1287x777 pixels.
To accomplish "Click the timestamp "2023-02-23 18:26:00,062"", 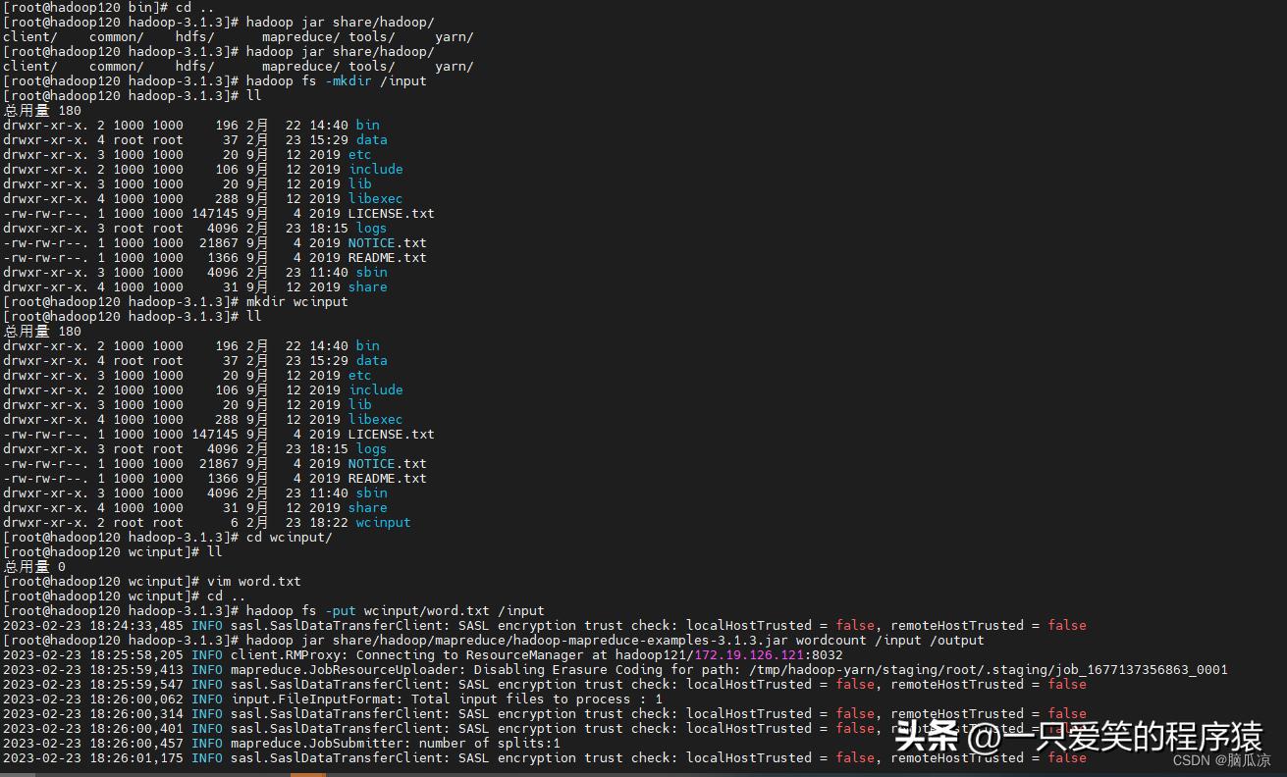I will [93, 699].
